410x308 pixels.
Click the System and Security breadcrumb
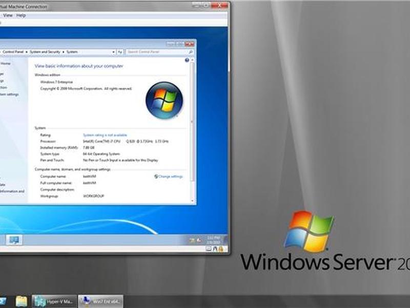pos(45,52)
